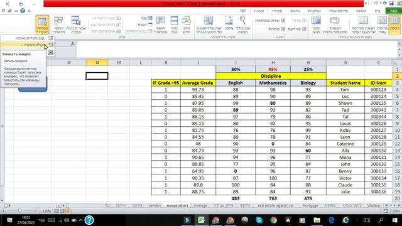The width and height of the screenshot is (402, 226).
Task: Click the zoom out minus button
Action: point(38,211)
